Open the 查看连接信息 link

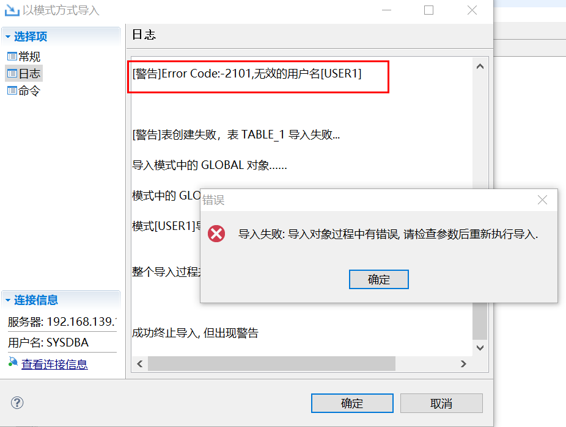coord(54,364)
